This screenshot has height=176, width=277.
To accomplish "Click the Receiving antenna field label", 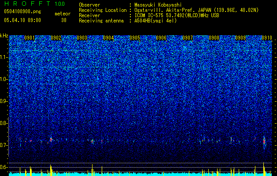I will point(101,21).
